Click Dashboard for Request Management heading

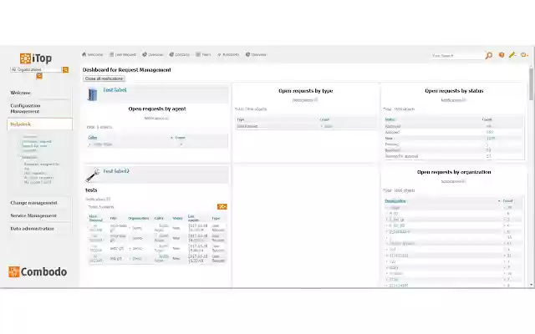tap(127, 70)
